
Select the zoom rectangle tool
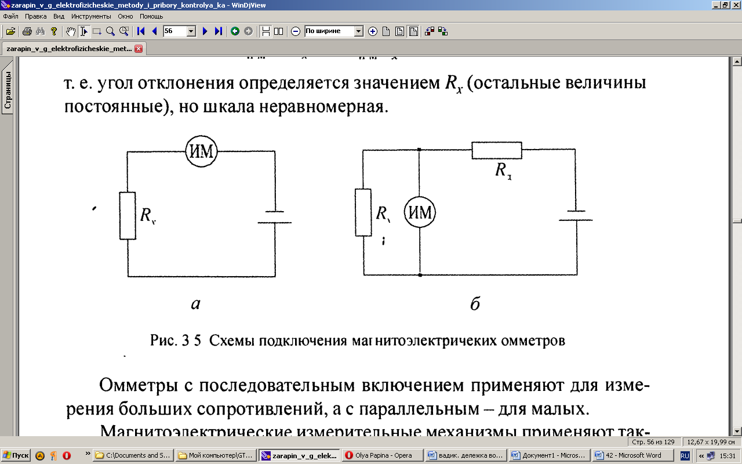coord(123,31)
